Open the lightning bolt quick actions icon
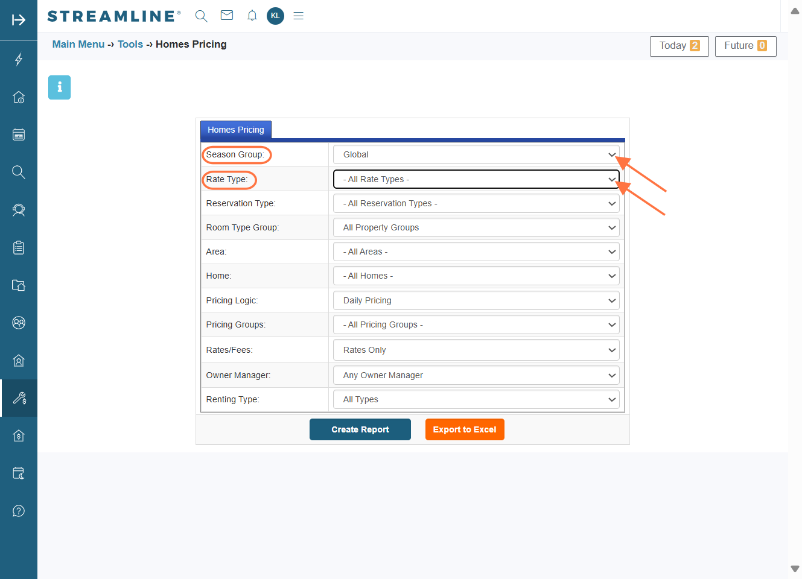Screen dimensions: 802x579 (19, 59)
